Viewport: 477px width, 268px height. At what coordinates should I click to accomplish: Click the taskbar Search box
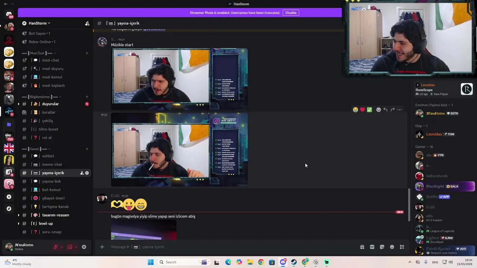183,262
